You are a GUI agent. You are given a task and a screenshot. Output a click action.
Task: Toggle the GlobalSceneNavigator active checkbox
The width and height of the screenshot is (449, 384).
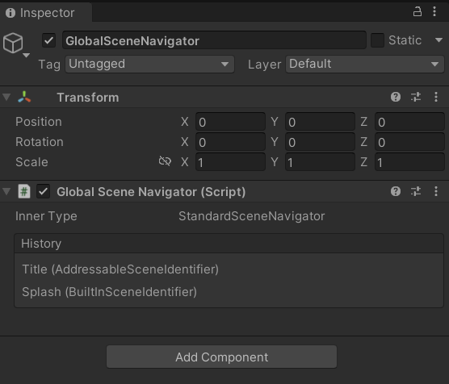tap(49, 40)
